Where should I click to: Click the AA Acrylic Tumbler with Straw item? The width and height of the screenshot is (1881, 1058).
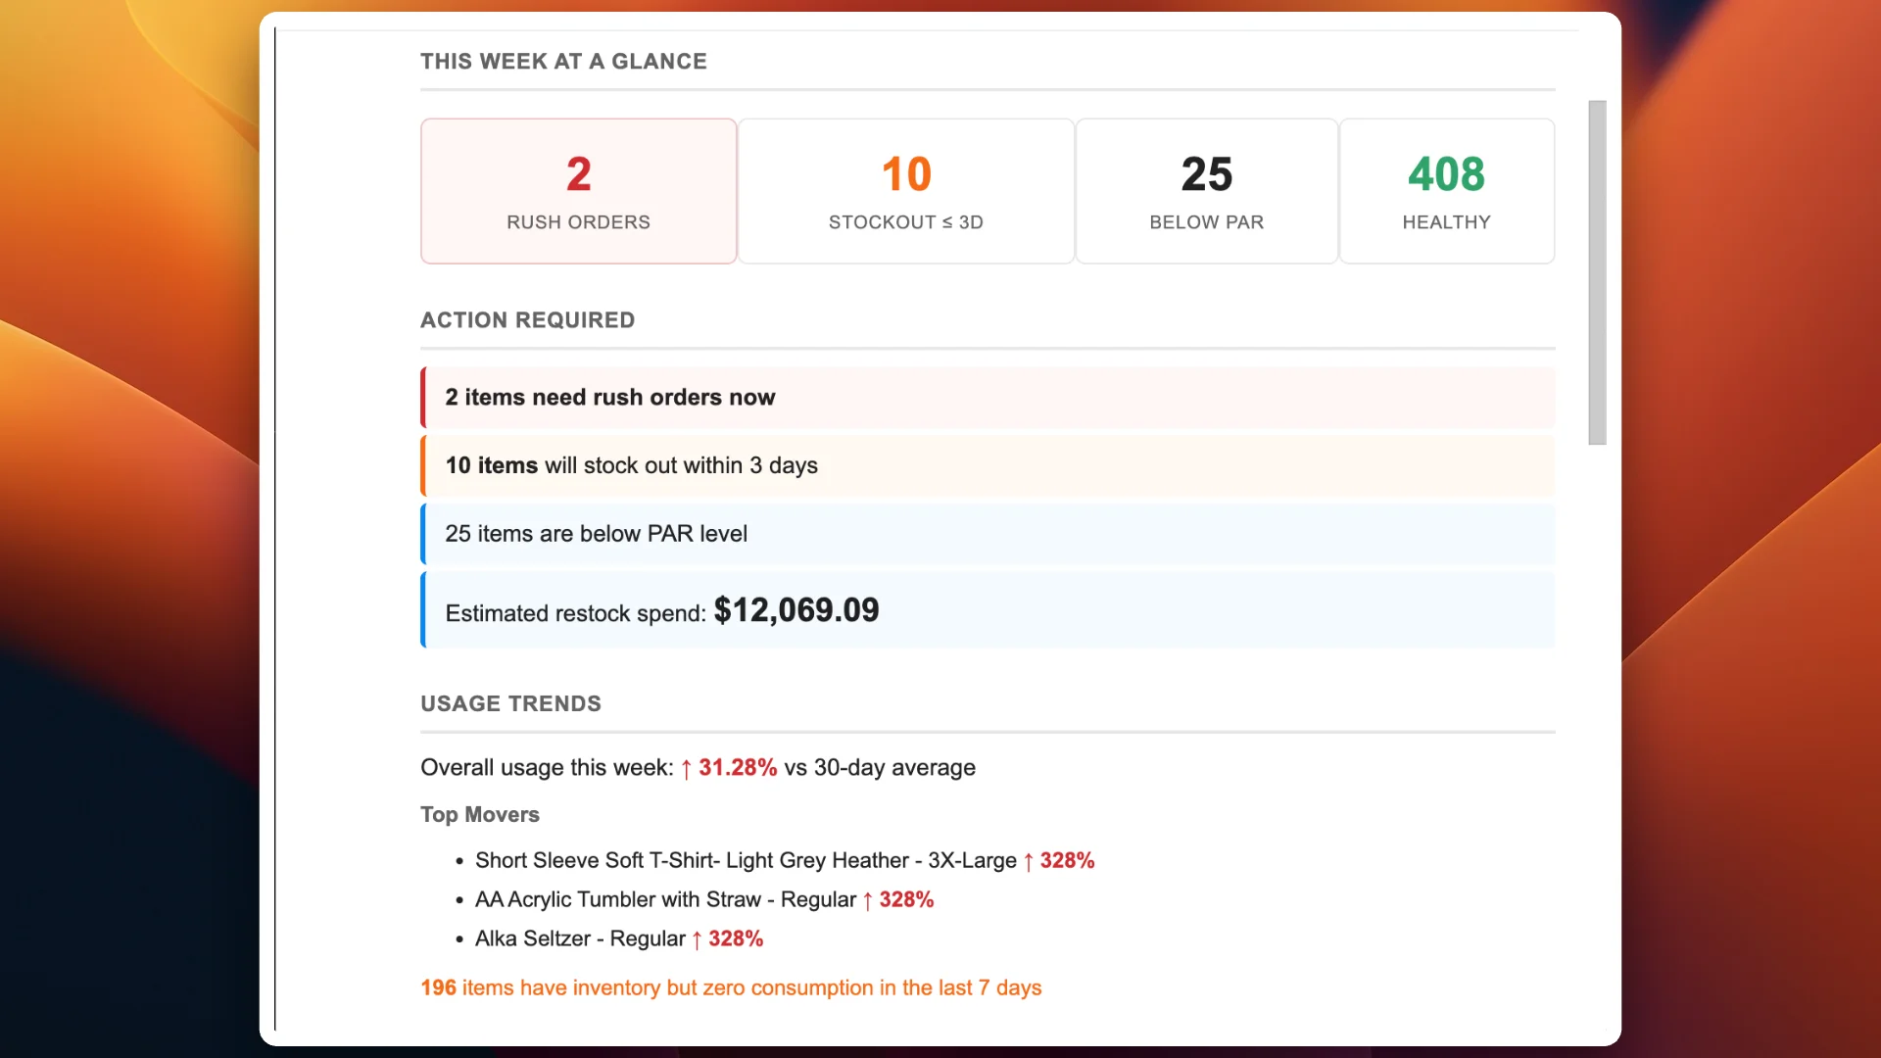(665, 899)
